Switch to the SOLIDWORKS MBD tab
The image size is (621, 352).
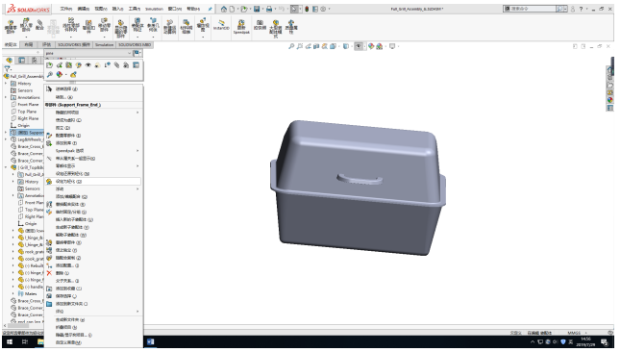pyautogui.click(x=135, y=45)
